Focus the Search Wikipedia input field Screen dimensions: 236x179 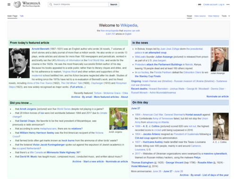78,4
